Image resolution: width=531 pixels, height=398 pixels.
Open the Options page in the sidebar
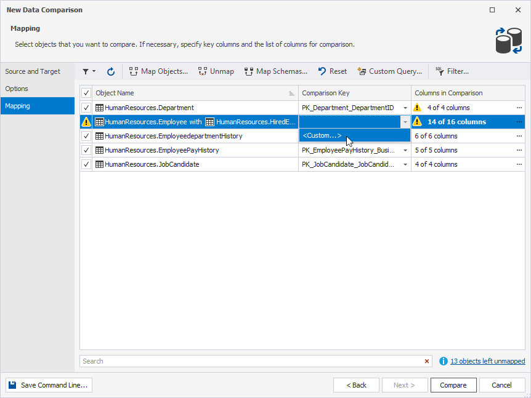(18, 88)
